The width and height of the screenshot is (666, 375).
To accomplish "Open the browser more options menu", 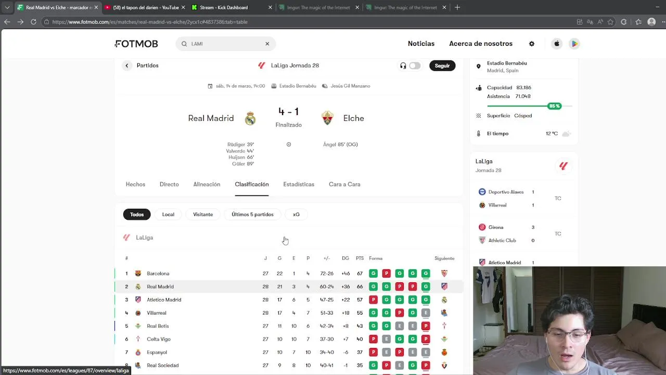I will [662, 22].
